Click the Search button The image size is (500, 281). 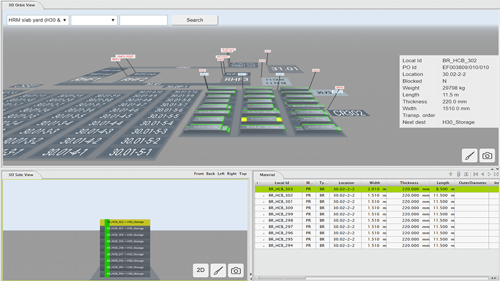(x=195, y=20)
